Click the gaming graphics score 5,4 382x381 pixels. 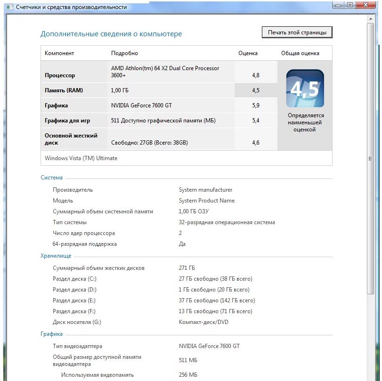click(x=256, y=121)
